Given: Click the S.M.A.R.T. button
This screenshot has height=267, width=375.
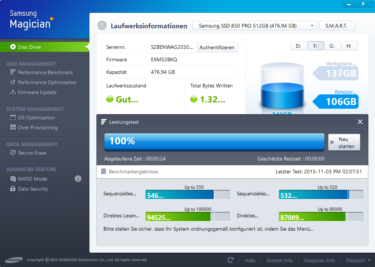Looking at the screenshot, I should click(x=337, y=26).
